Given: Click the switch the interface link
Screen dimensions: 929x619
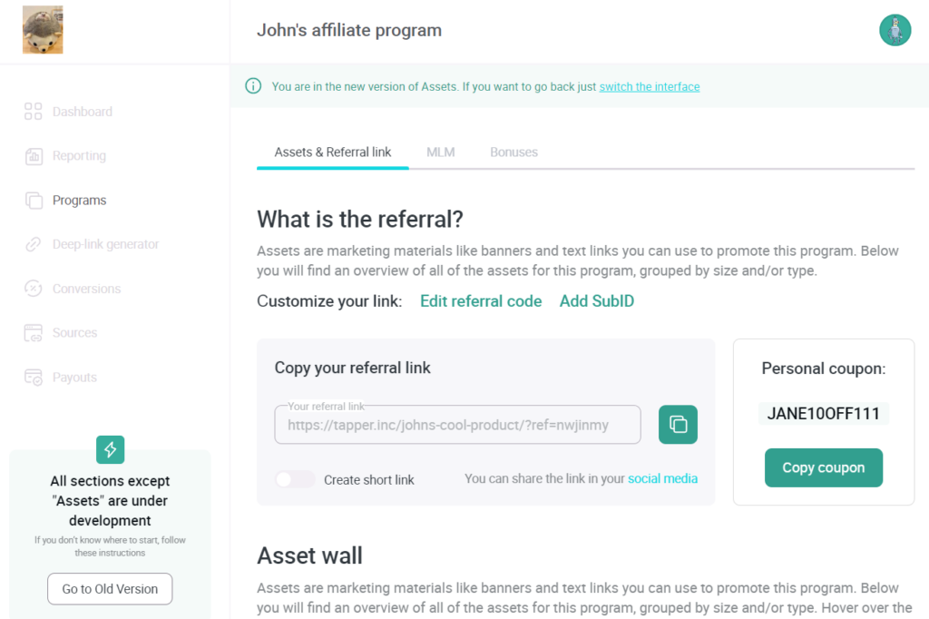Looking at the screenshot, I should click(x=649, y=85).
